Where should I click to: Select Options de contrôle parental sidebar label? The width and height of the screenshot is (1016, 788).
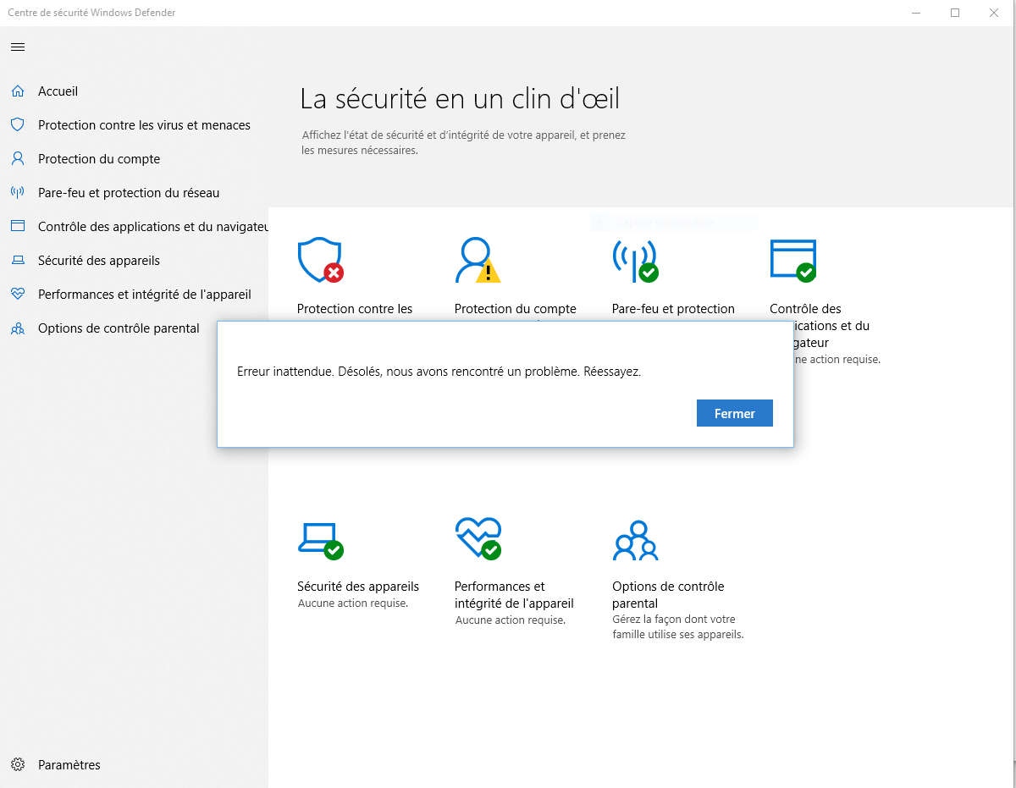(119, 328)
